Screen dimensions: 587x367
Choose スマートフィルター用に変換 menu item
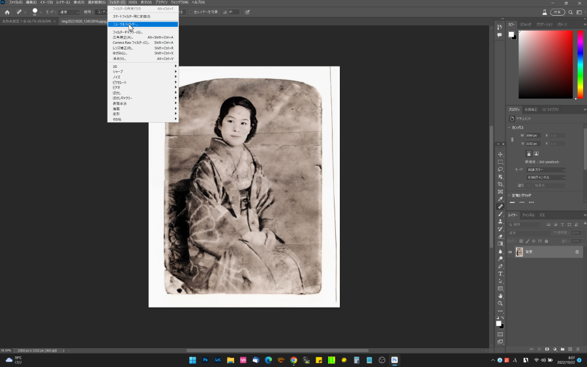[x=143, y=16]
